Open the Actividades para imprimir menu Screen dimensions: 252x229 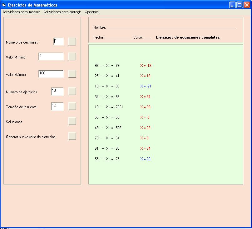[21, 12]
